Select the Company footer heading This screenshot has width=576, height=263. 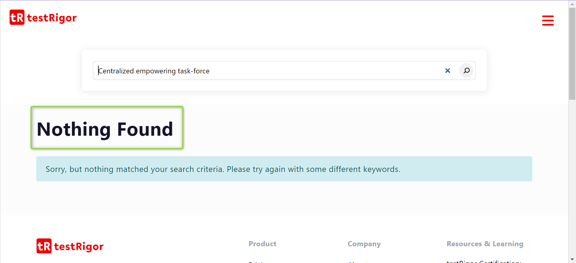click(x=364, y=244)
